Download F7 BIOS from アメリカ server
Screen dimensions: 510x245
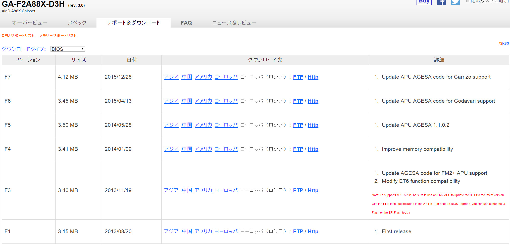coord(203,77)
